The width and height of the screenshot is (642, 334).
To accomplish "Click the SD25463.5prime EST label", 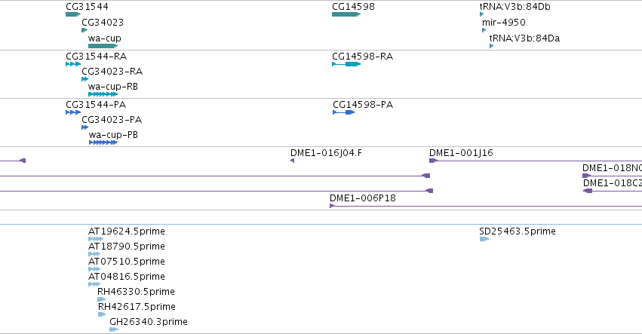I will pos(518,231).
